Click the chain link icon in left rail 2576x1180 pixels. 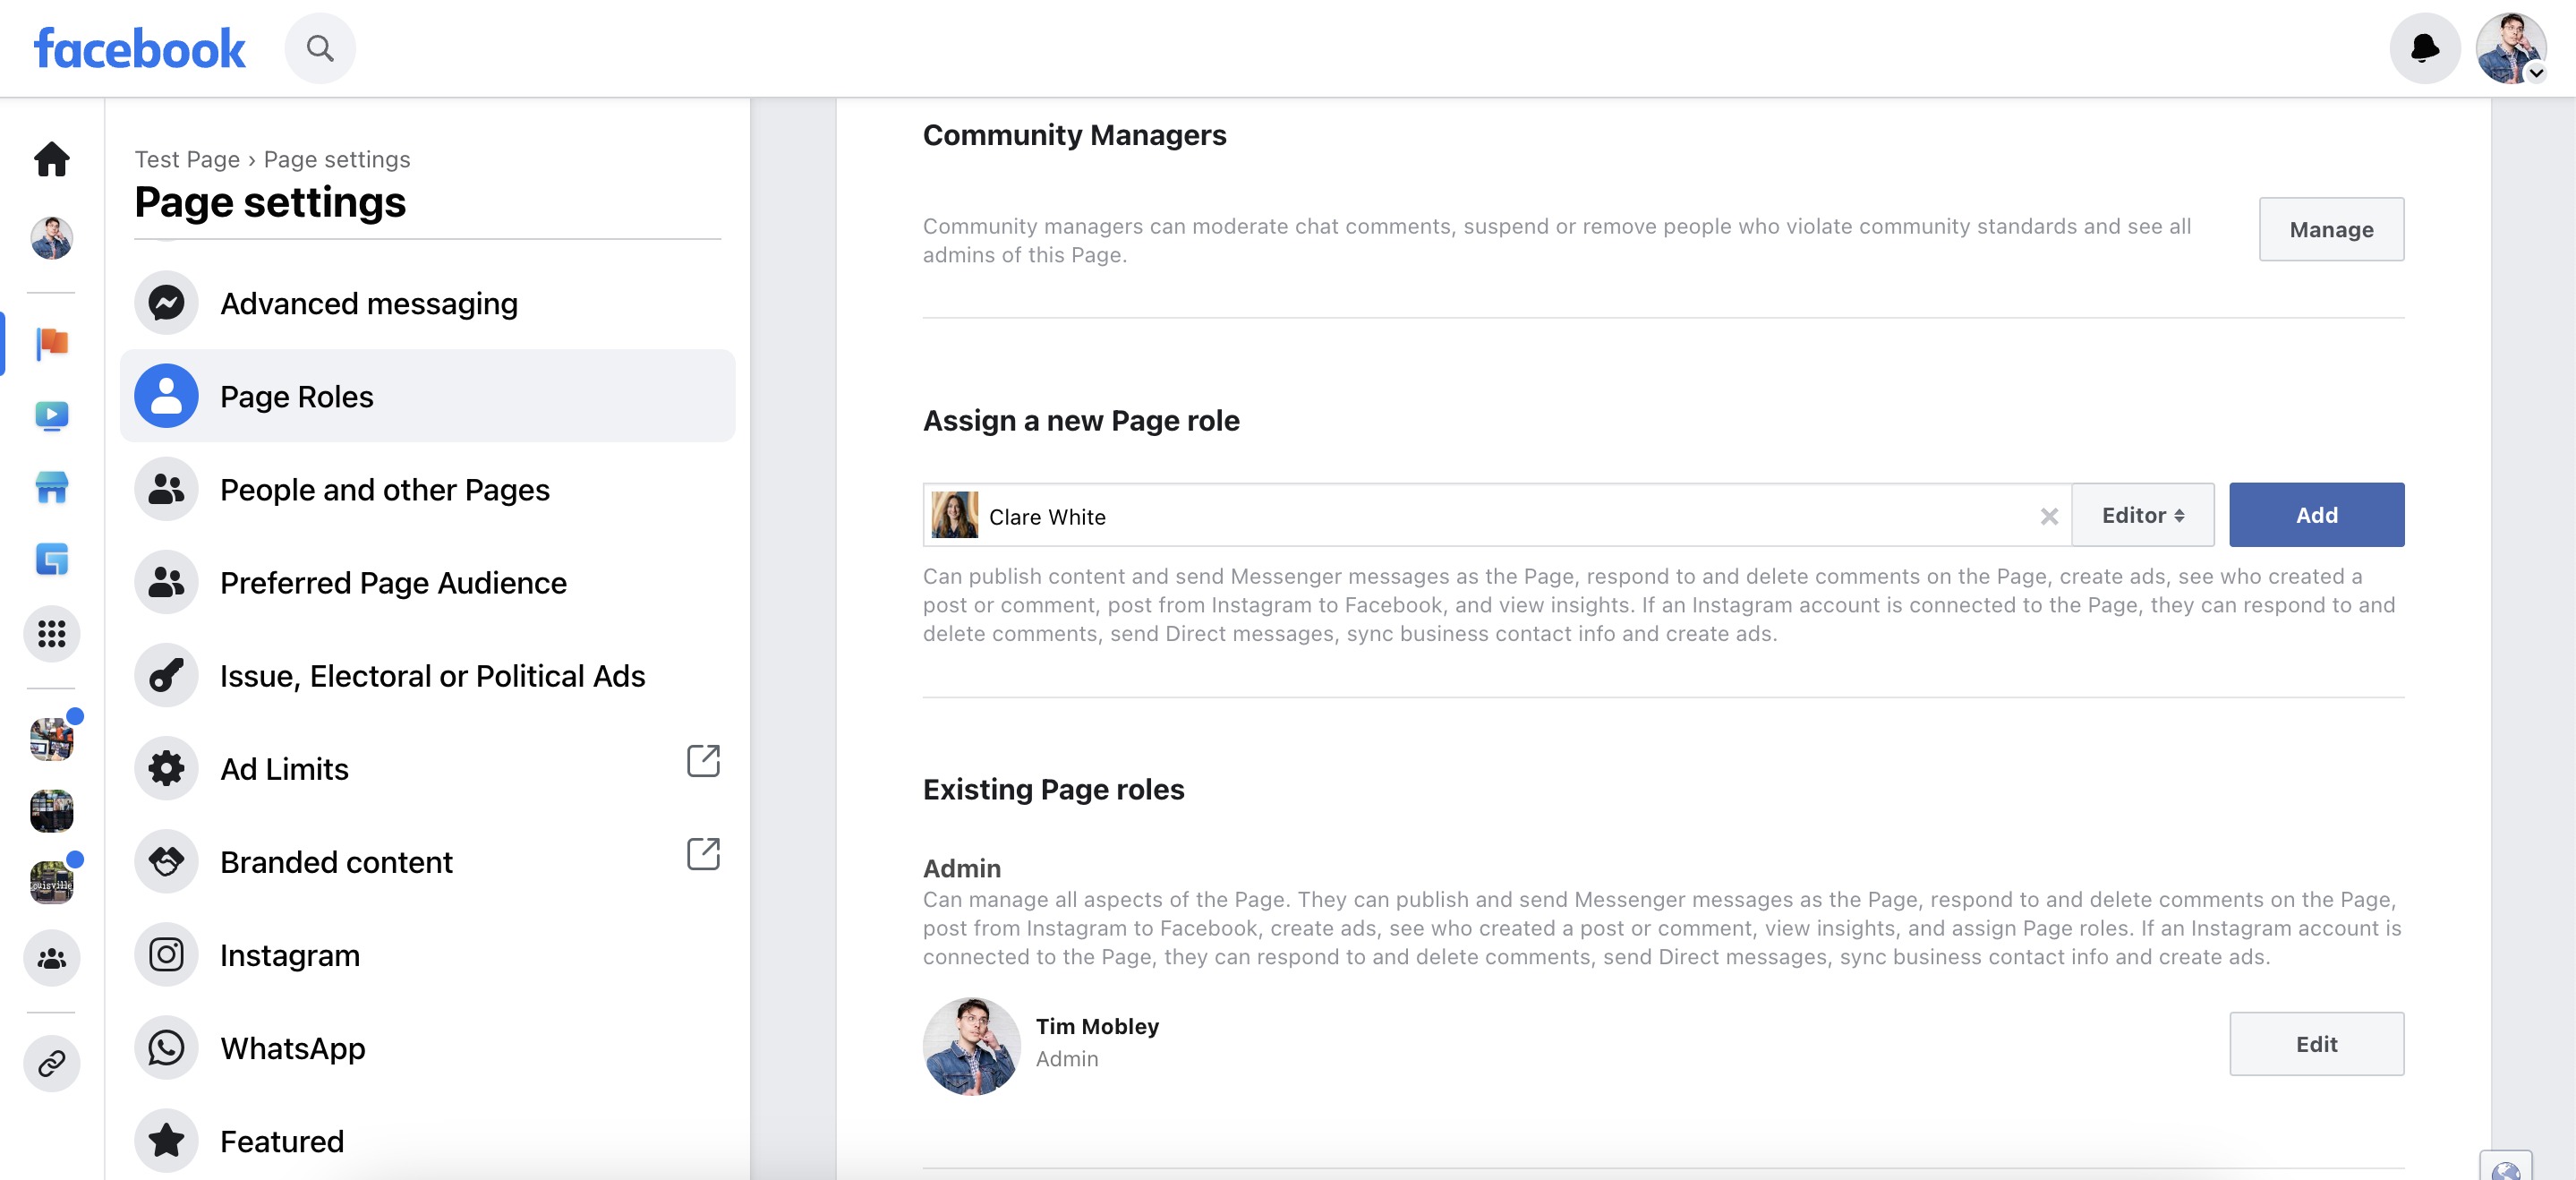pos(52,1063)
